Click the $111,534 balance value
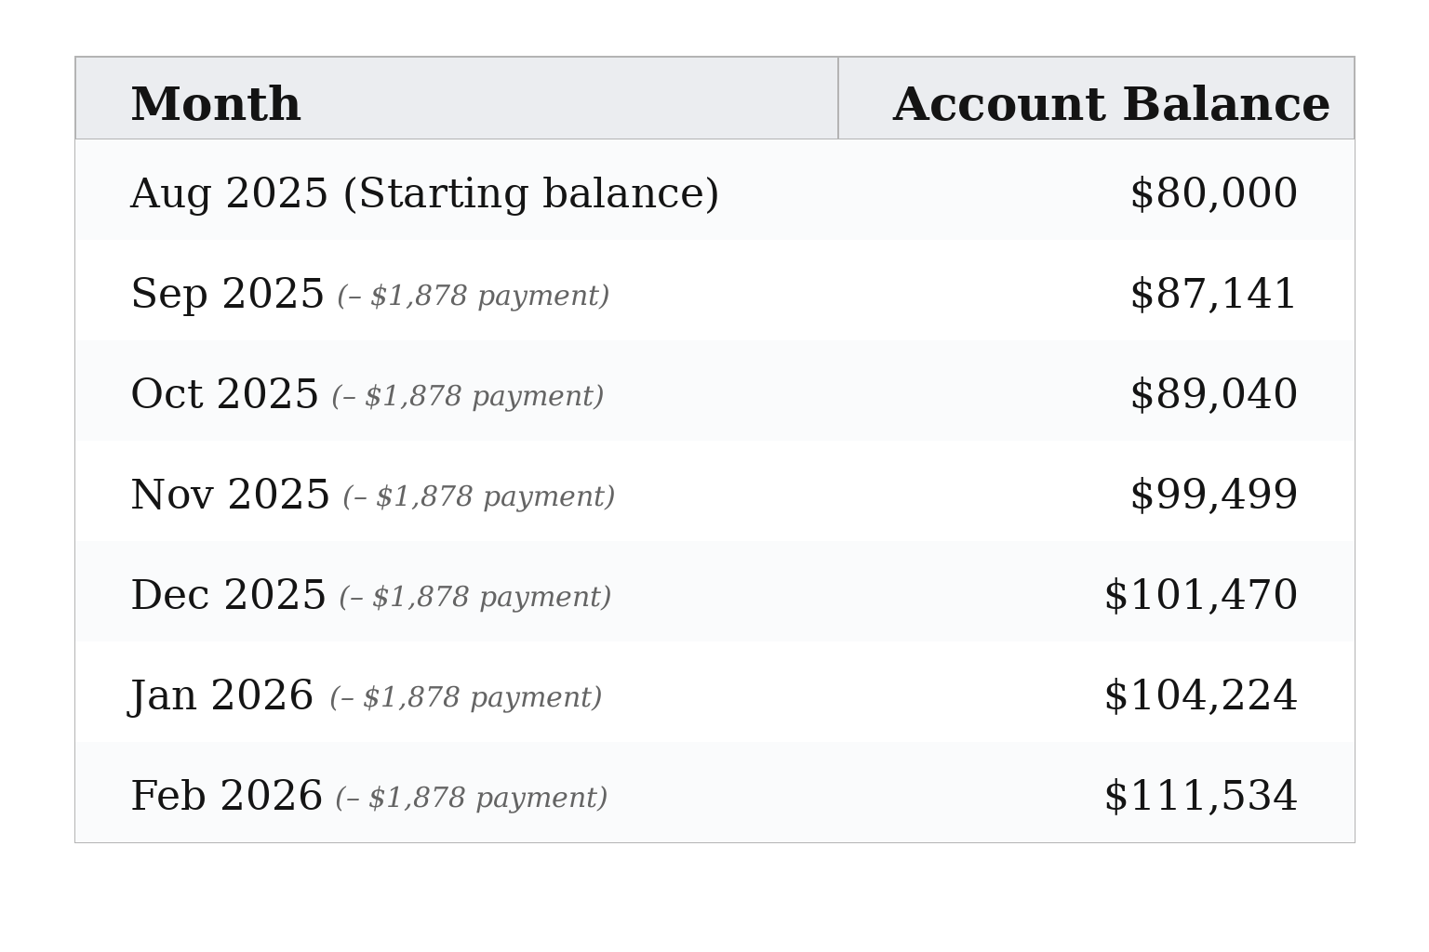The width and height of the screenshot is (1429, 952). coord(1200,797)
